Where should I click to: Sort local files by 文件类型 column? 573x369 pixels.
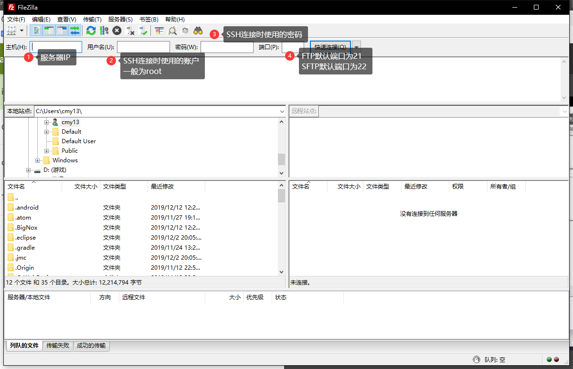pyautogui.click(x=124, y=187)
